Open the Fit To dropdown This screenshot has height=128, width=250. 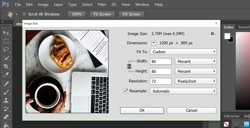183,52
